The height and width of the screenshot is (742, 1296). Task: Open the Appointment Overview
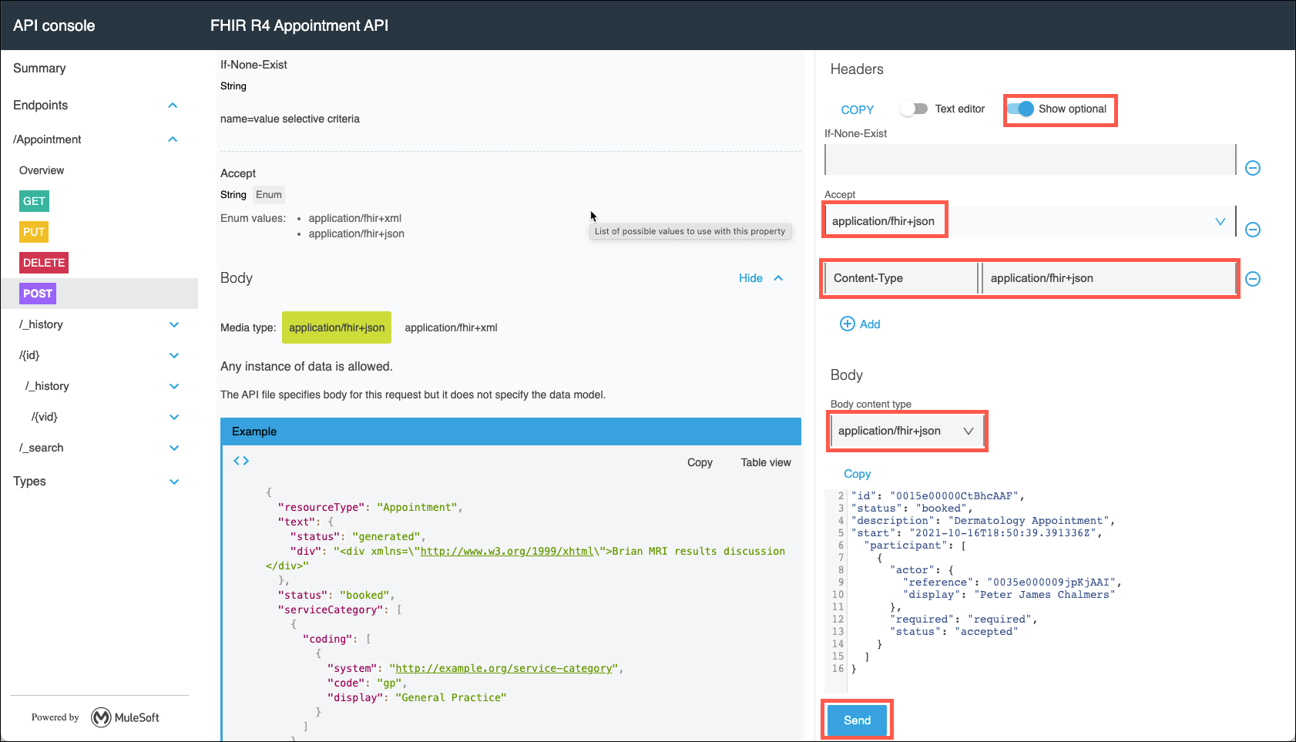[x=42, y=170]
